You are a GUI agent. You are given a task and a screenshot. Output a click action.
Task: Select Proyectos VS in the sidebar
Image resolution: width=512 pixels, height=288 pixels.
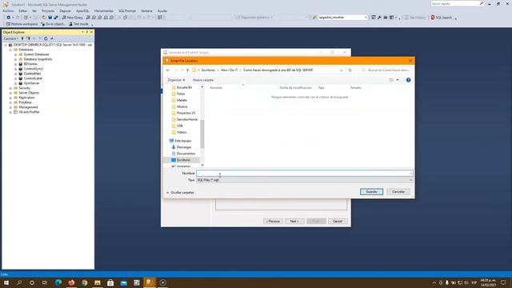click(x=186, y=113)
